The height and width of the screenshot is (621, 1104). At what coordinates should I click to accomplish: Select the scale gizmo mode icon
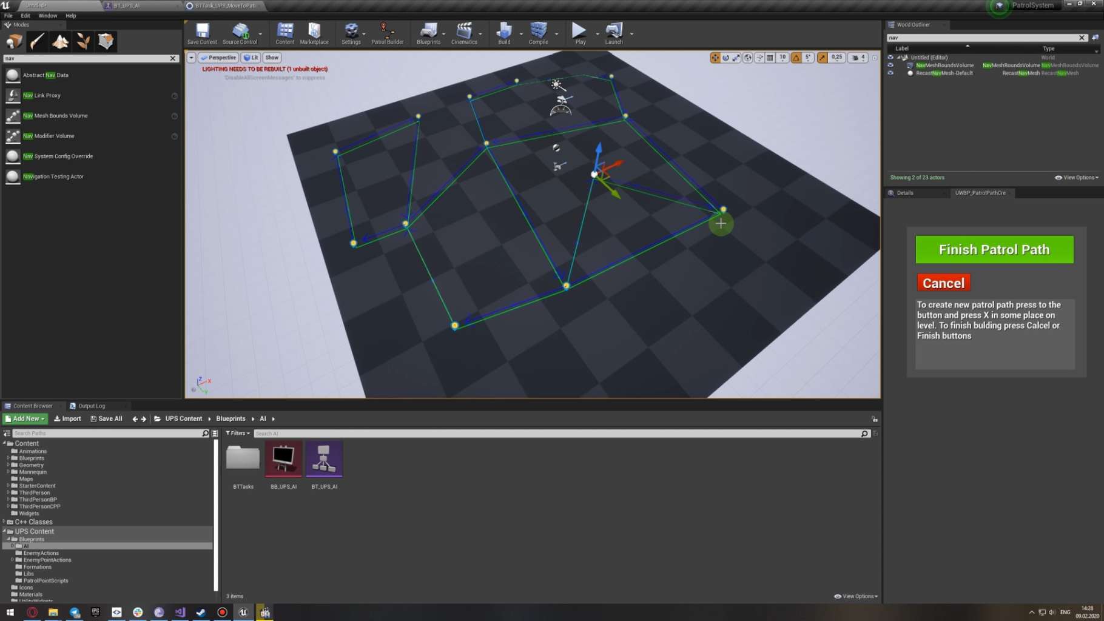point(736,58)
